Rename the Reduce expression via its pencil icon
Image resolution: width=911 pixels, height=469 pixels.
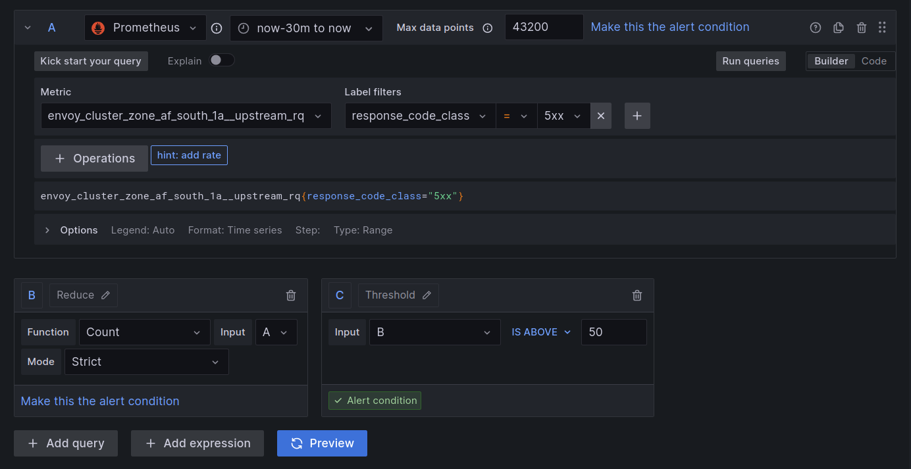coord(105,295)
